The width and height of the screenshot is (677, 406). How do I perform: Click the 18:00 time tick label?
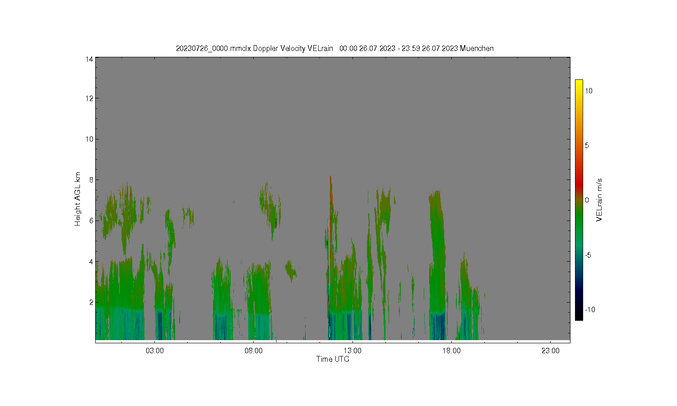(x=451, y=351)
